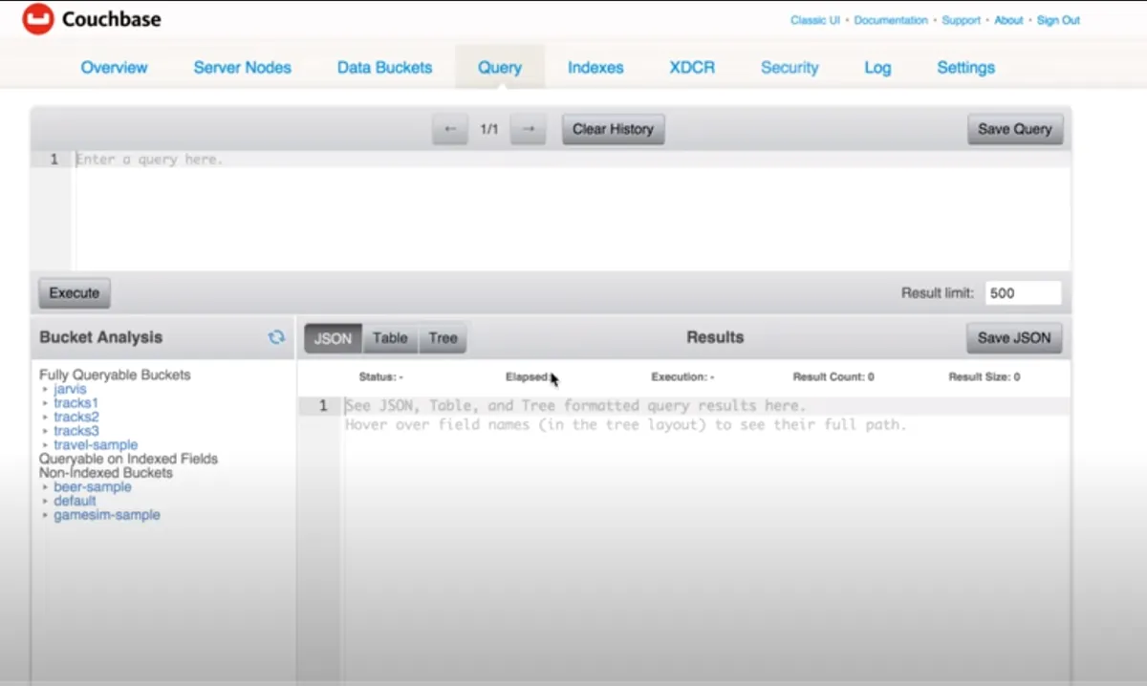Screen dimensions: 1147x686
Task: Click the Save JSON button
Action: (x=1014, y=338)
